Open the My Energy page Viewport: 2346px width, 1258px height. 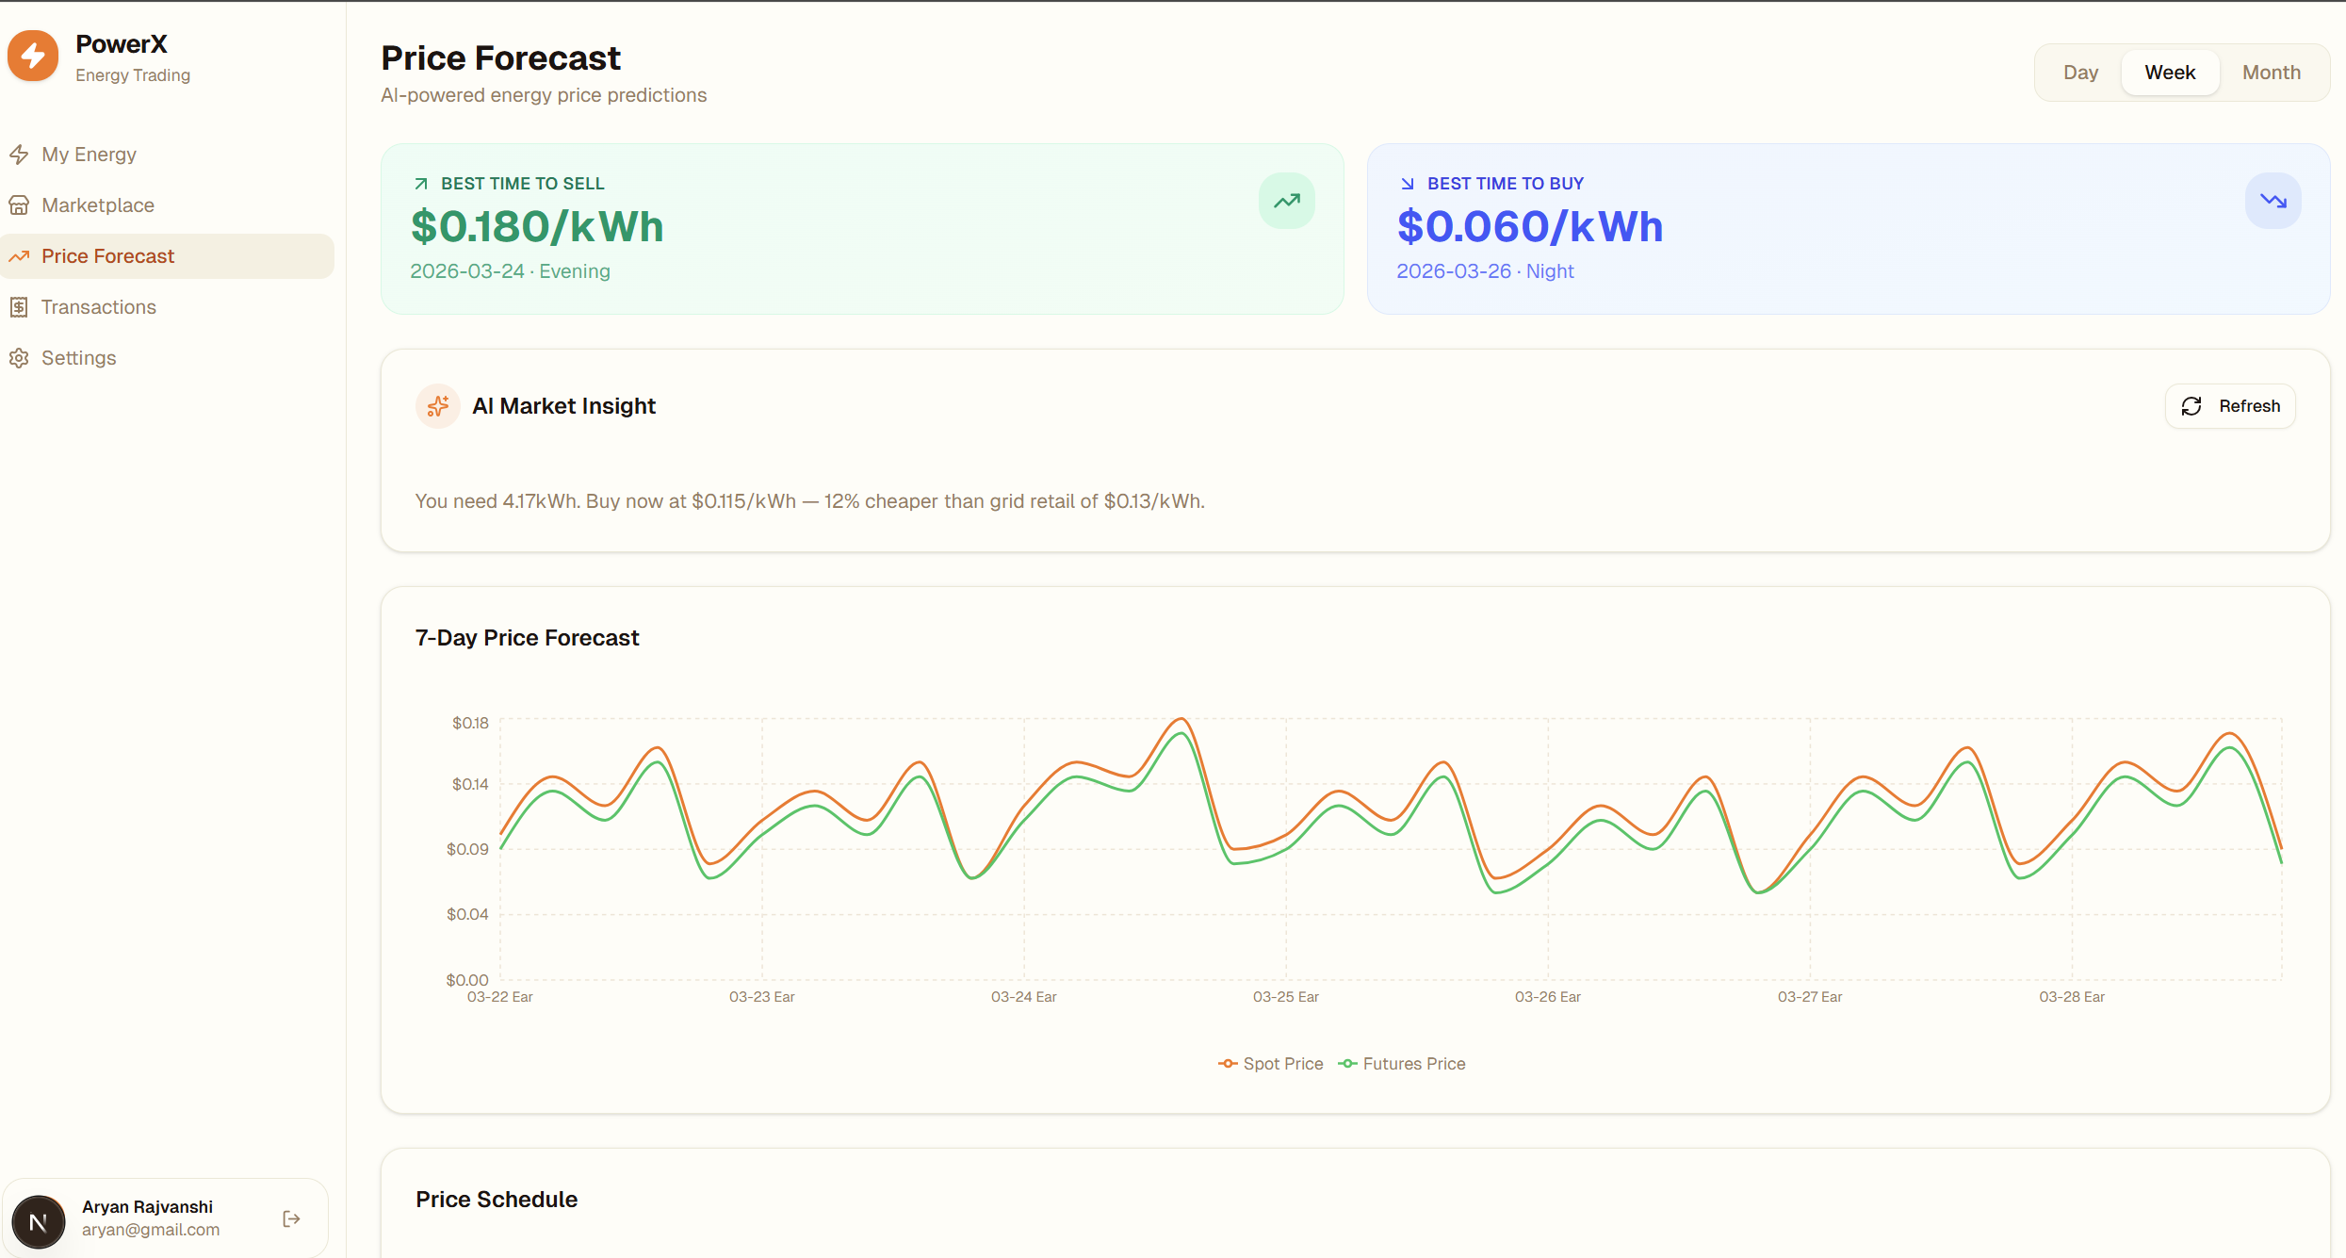coord(89,155)
